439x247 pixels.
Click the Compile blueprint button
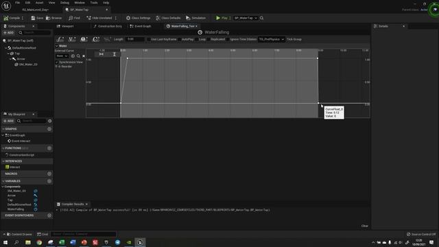click(x=12, y=18)
